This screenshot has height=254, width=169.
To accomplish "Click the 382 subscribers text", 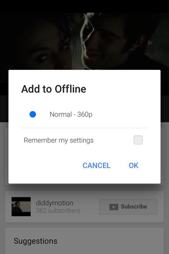I will (58, 211).
